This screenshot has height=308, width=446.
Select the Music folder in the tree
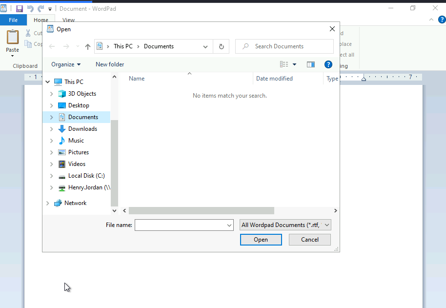click(76, 141)
